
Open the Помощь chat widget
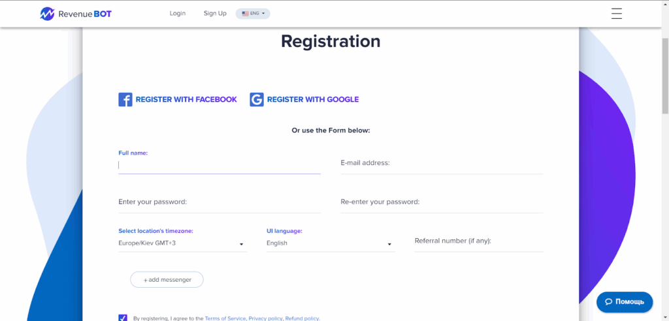(x=625, y=301)
